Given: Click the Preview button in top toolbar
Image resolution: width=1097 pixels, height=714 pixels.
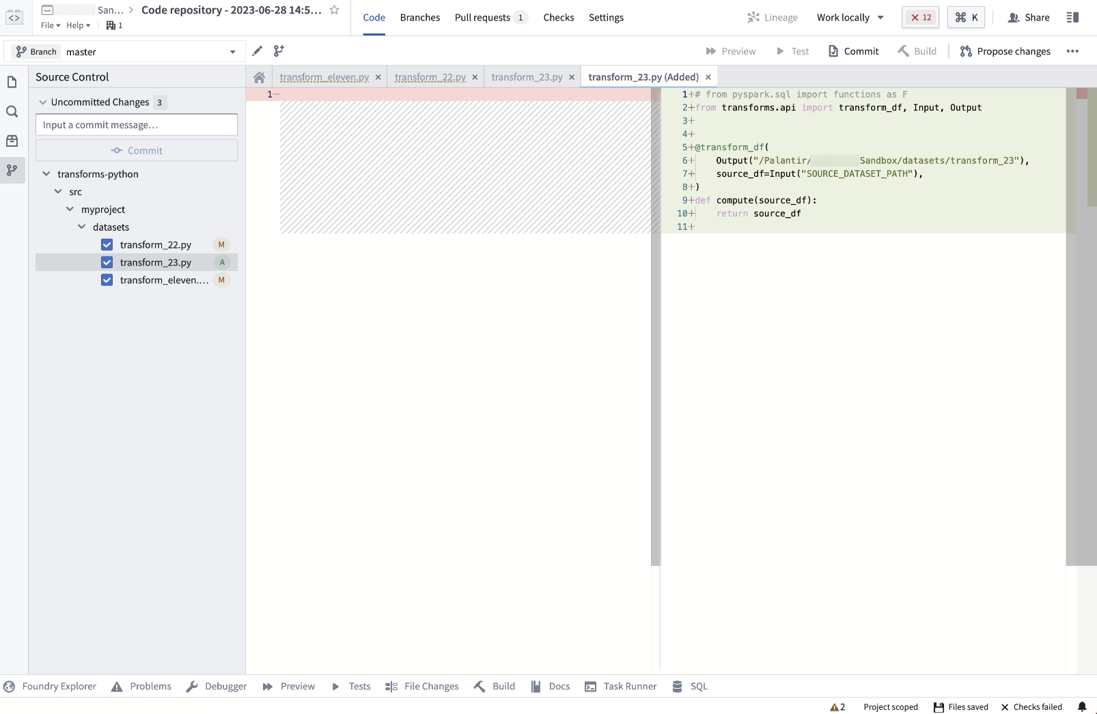Looking at the screenshot, I should point(731,51).
